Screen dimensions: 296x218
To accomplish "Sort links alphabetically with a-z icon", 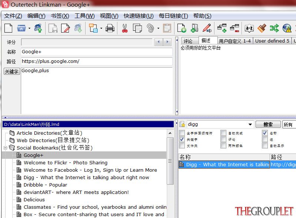I will click(249, 28).
